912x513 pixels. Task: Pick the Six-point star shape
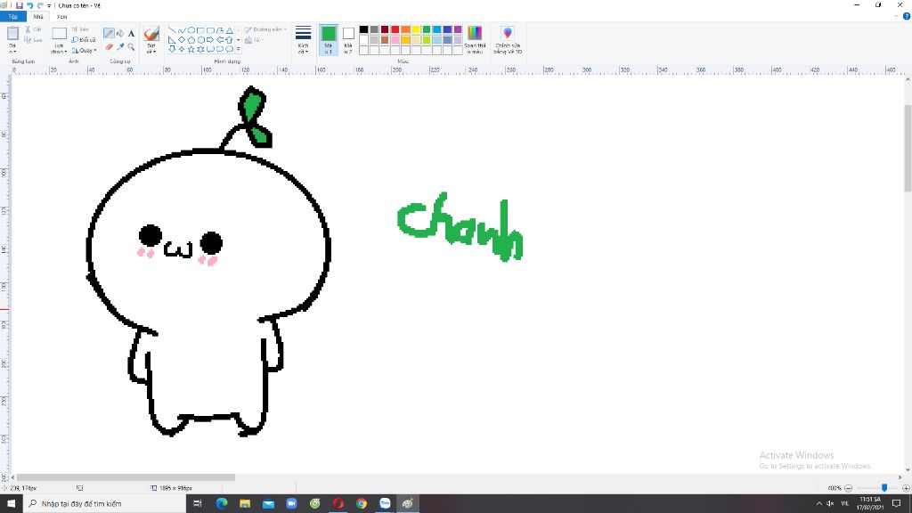200,50
